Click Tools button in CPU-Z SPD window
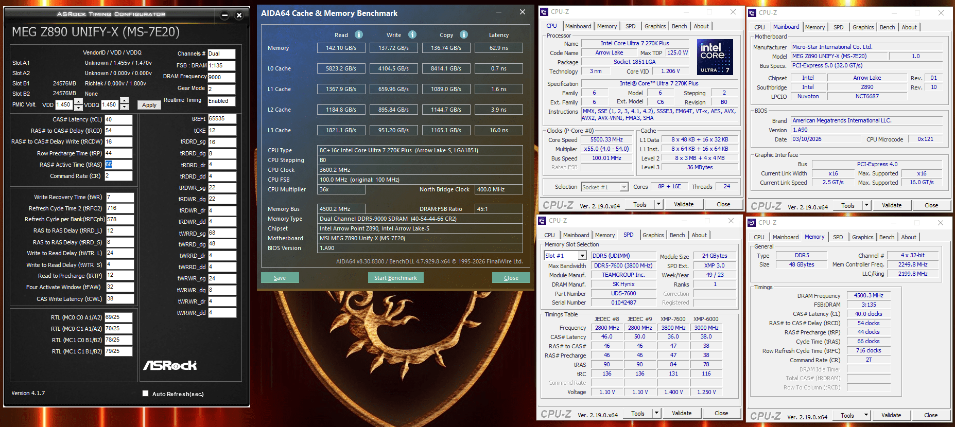This screenshot has width=955, height=427. (x=638, y=413)
